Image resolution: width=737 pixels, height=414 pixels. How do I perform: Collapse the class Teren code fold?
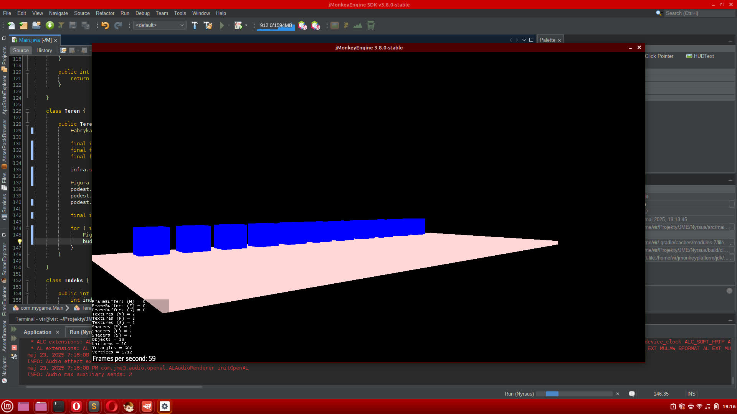(x=27, y=111)
